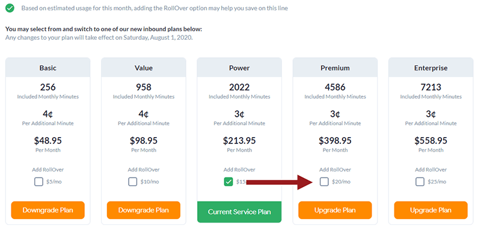Click the green Current Service Plan button
This screenshot has width=481, height=228.
click(239, 212)
